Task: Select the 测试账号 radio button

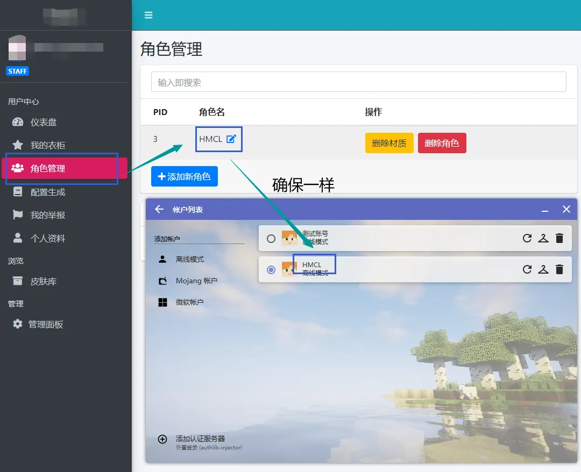Action: pos(271,239)
